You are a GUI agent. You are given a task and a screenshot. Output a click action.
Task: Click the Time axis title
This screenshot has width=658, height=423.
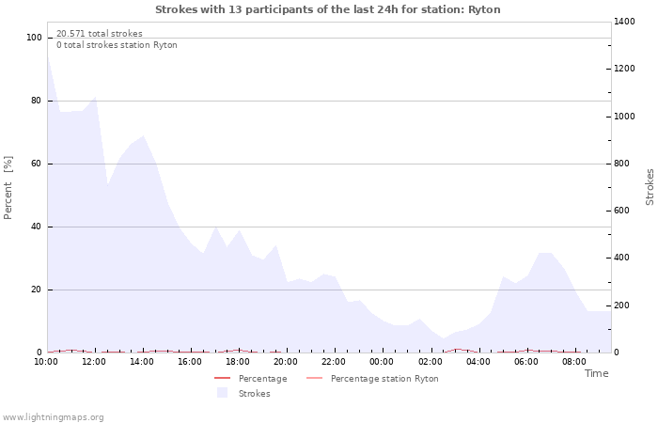[596, 373]
